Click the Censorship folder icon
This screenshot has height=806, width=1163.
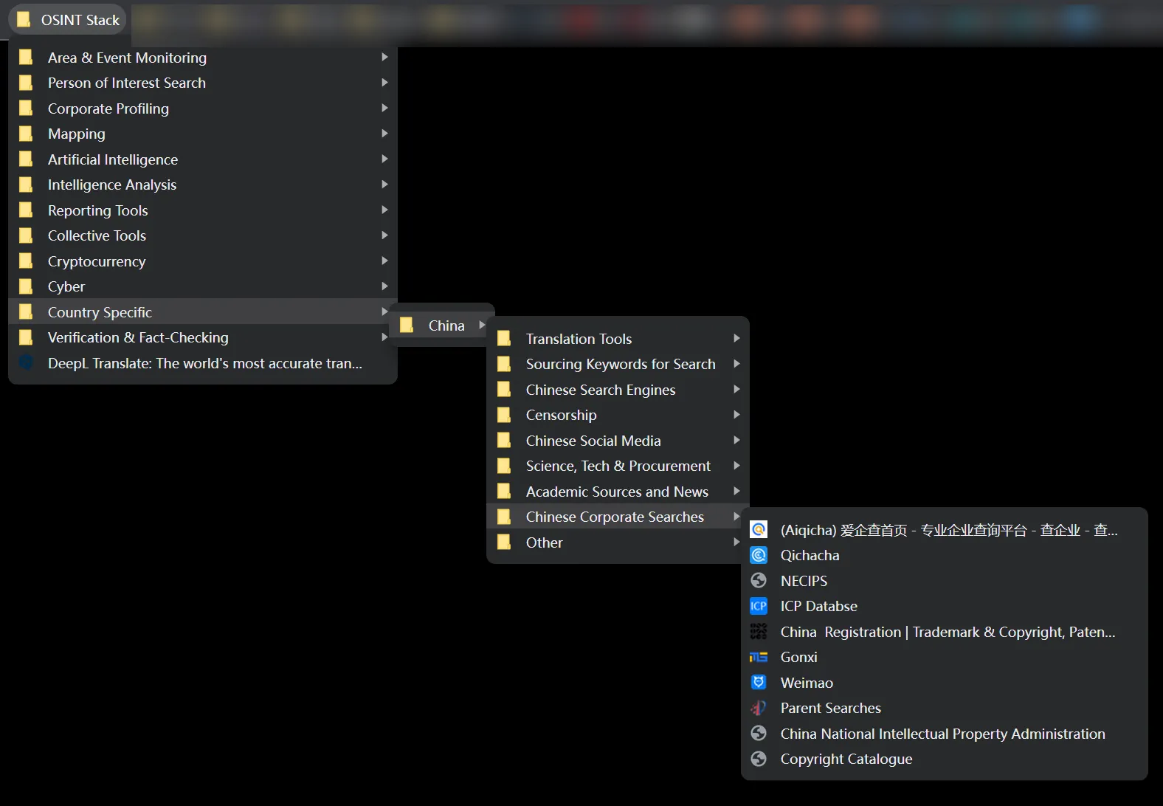pyautogui.click(x=504, y=415)
